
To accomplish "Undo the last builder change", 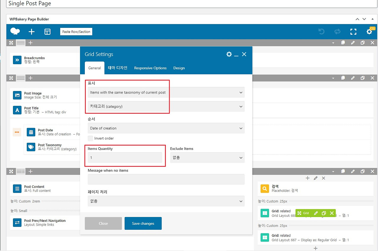I will point(321,32).
